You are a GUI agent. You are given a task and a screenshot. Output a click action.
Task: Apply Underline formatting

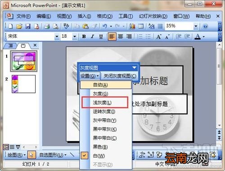[x=101, y=36]
